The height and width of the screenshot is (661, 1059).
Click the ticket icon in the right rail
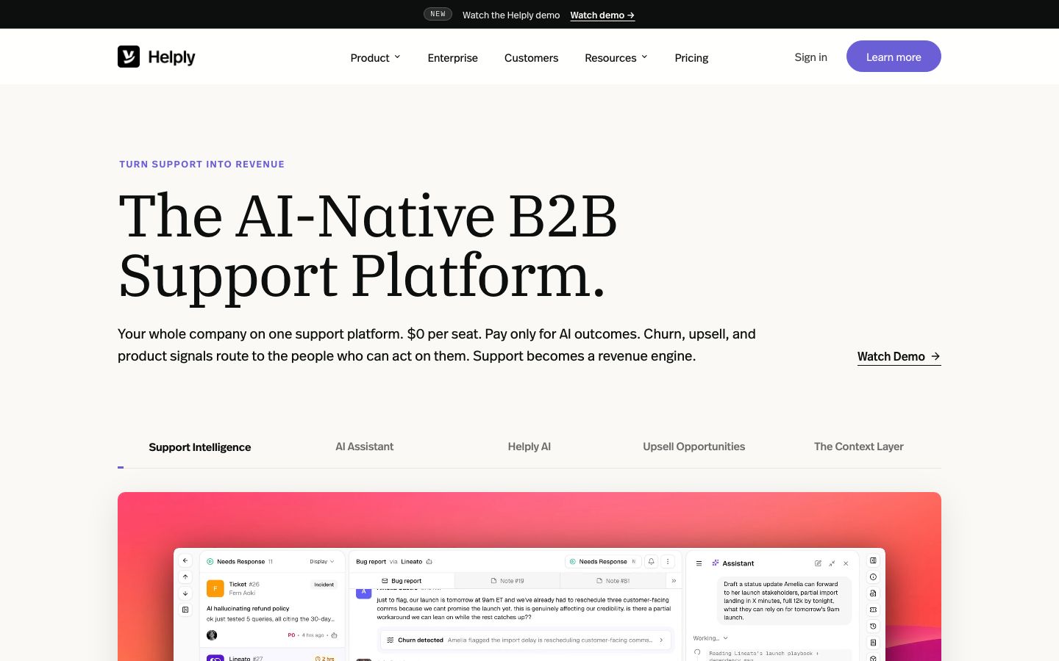(873, 610)
